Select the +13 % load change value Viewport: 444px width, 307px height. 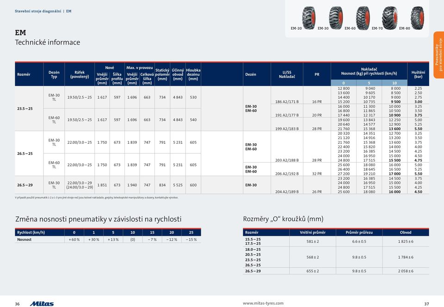point(113,239)
